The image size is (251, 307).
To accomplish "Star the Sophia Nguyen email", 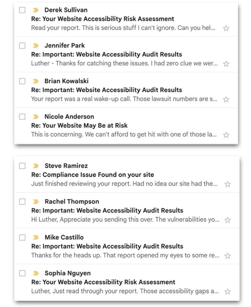I will point(227,291).
